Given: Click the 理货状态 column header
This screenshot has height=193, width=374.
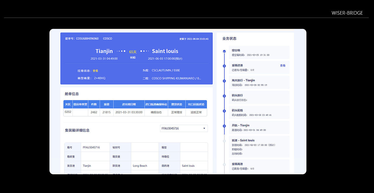Looking at the screenshot, I should coord(176,104).
